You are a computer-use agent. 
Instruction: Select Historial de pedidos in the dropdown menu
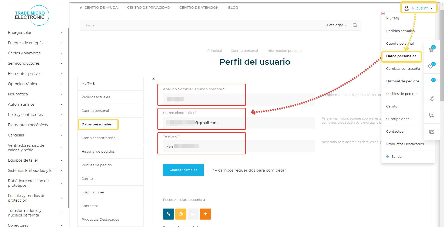pyautogui.click(x=403, y=81)
